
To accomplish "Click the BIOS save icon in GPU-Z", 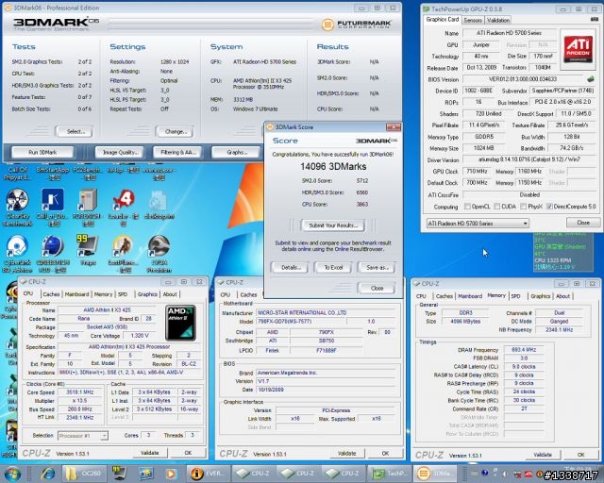I will tap(591, 79).
